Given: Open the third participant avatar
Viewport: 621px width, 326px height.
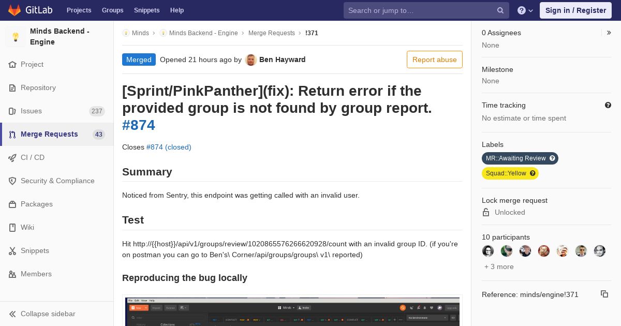Looking at the screenshot, I should (x=525, y=251).
